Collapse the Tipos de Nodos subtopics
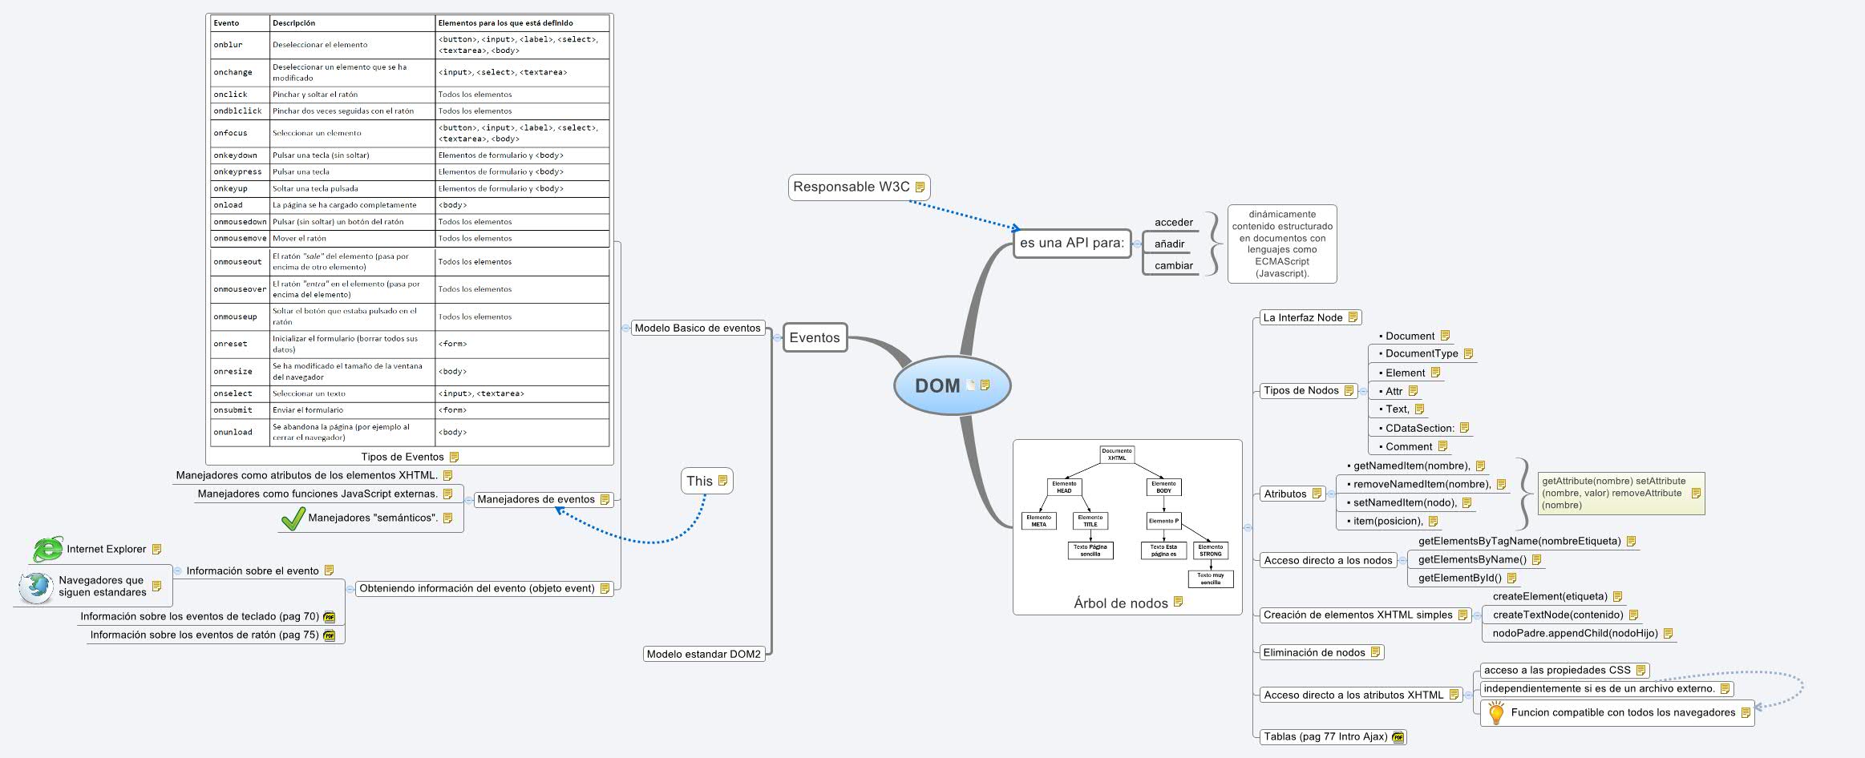Screen dimensions: 1865x758 1363,391
